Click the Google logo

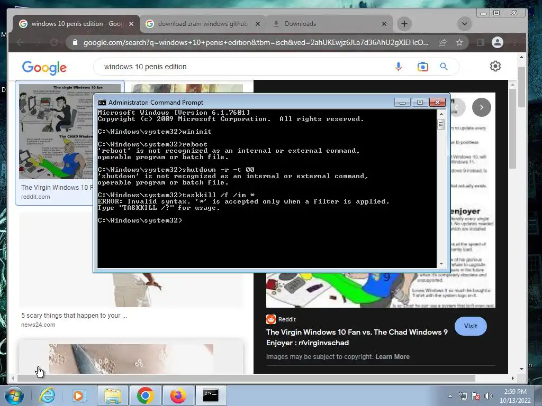[x=44, y=68]
